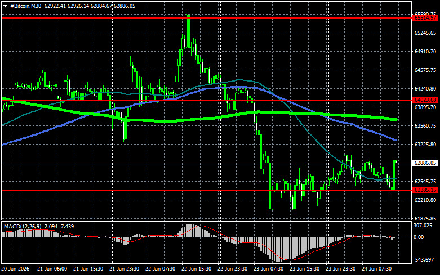
Task: Select the 20 Jun 2026 time label
Action: point(15,269)
